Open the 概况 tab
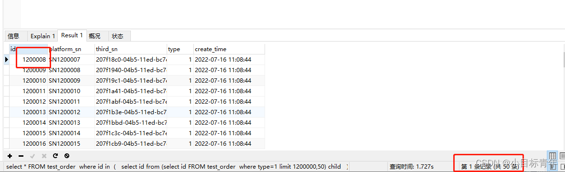This screenshot has height=172, width=565. point(95,36)
